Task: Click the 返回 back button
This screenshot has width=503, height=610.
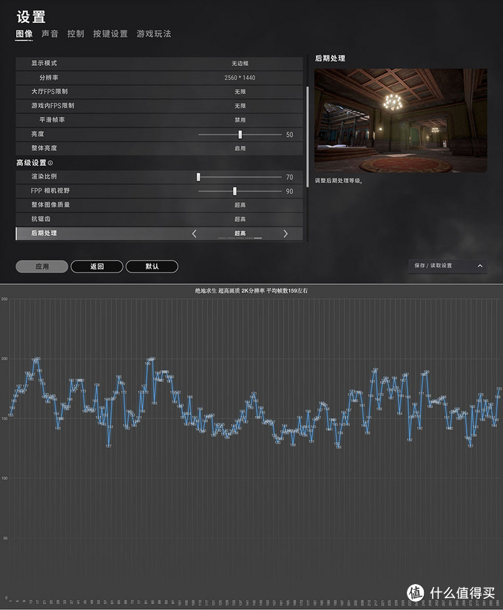Action: coord(97,267)
